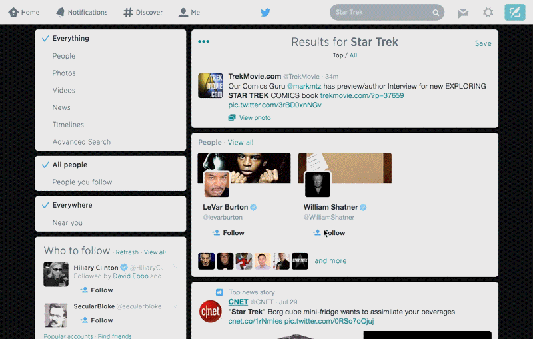Compose a new tweet with the quill button

514,12
